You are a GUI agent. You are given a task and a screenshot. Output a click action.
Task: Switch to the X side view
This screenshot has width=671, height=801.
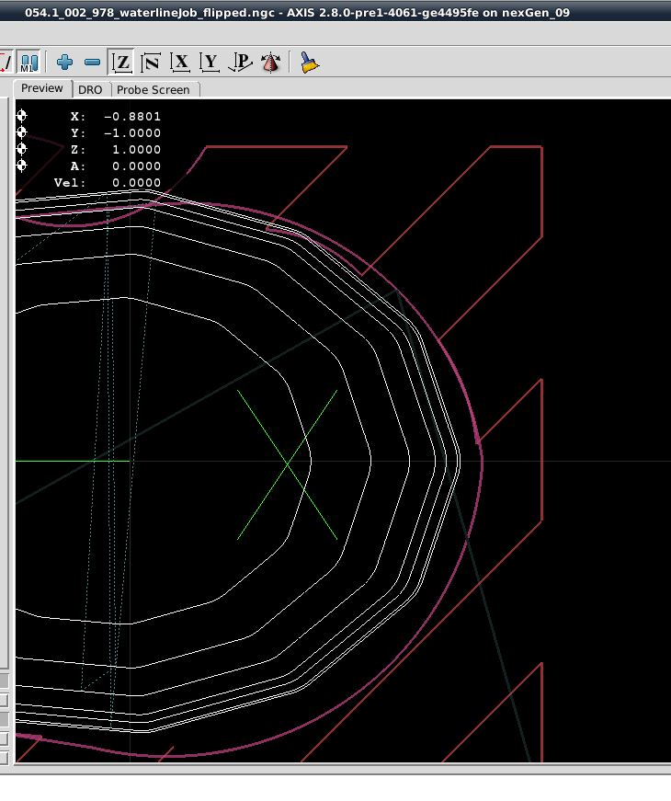pos(181,63)
